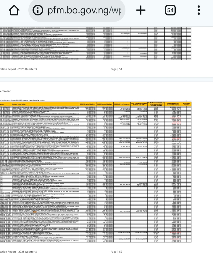213x257 pixels.
Task: Tap the gray gap between PDF pages
Action: (106, 79)
